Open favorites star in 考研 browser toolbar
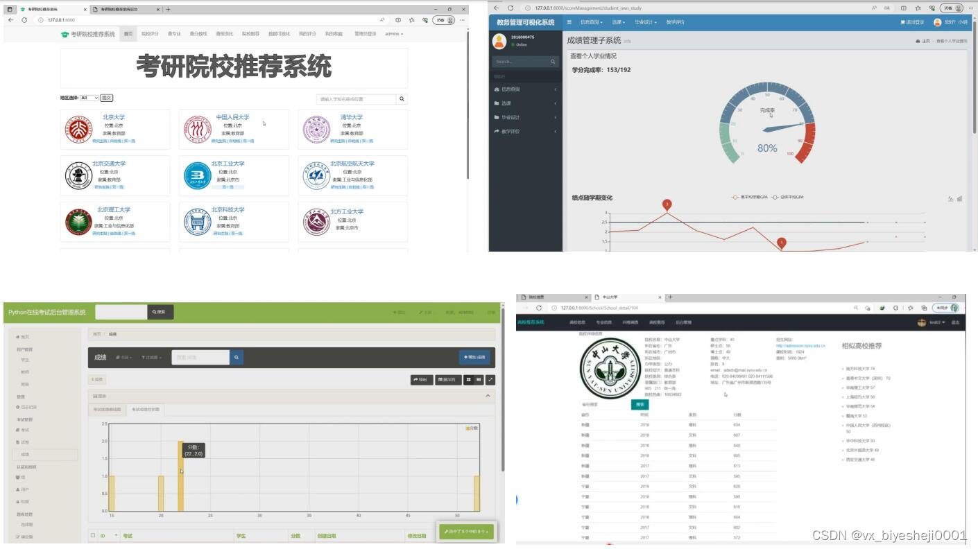978x549 pixels. pos(412,20)
